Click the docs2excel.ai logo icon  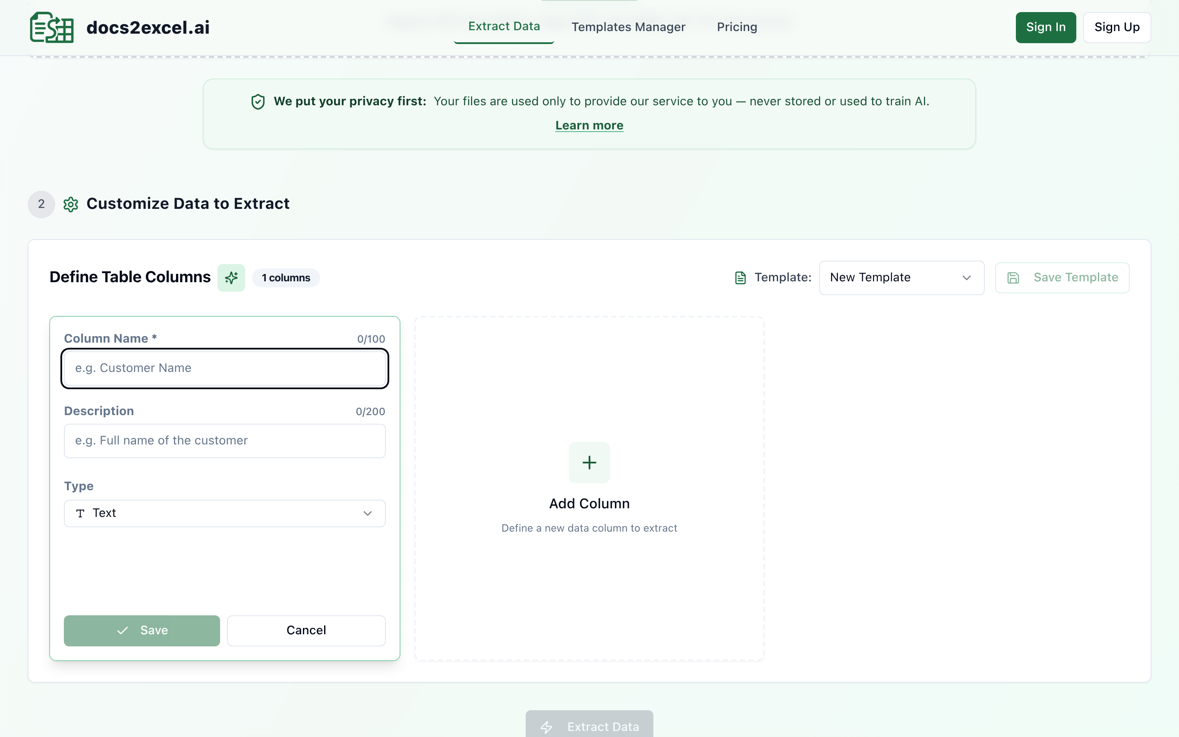[x=52, y=27]
